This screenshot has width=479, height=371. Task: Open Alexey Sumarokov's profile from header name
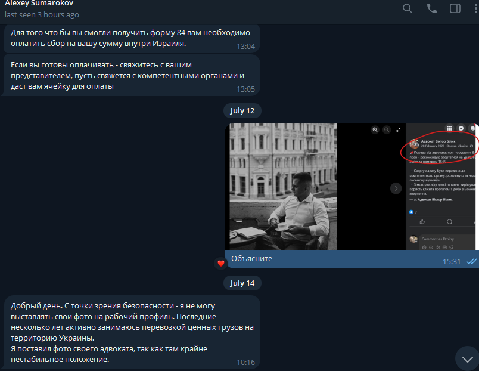coord(39,4)
